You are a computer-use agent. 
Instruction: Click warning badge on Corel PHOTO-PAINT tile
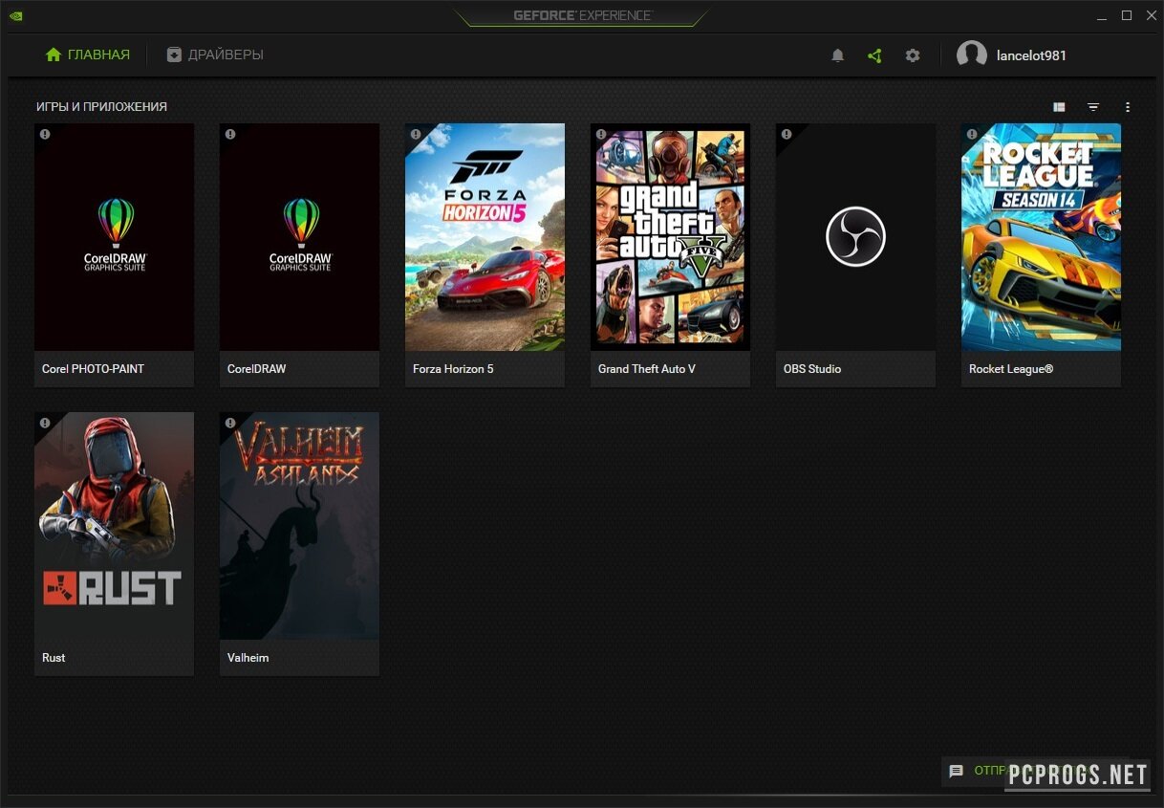click(x=45, y=135)
